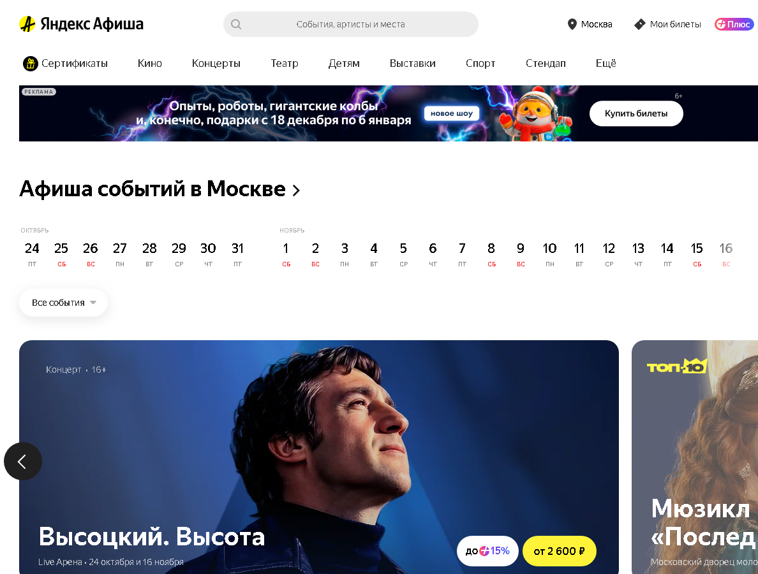This screenshot has height=574, width=758.
Task: Switch to the Концерты section
Action: pos(216,63)
